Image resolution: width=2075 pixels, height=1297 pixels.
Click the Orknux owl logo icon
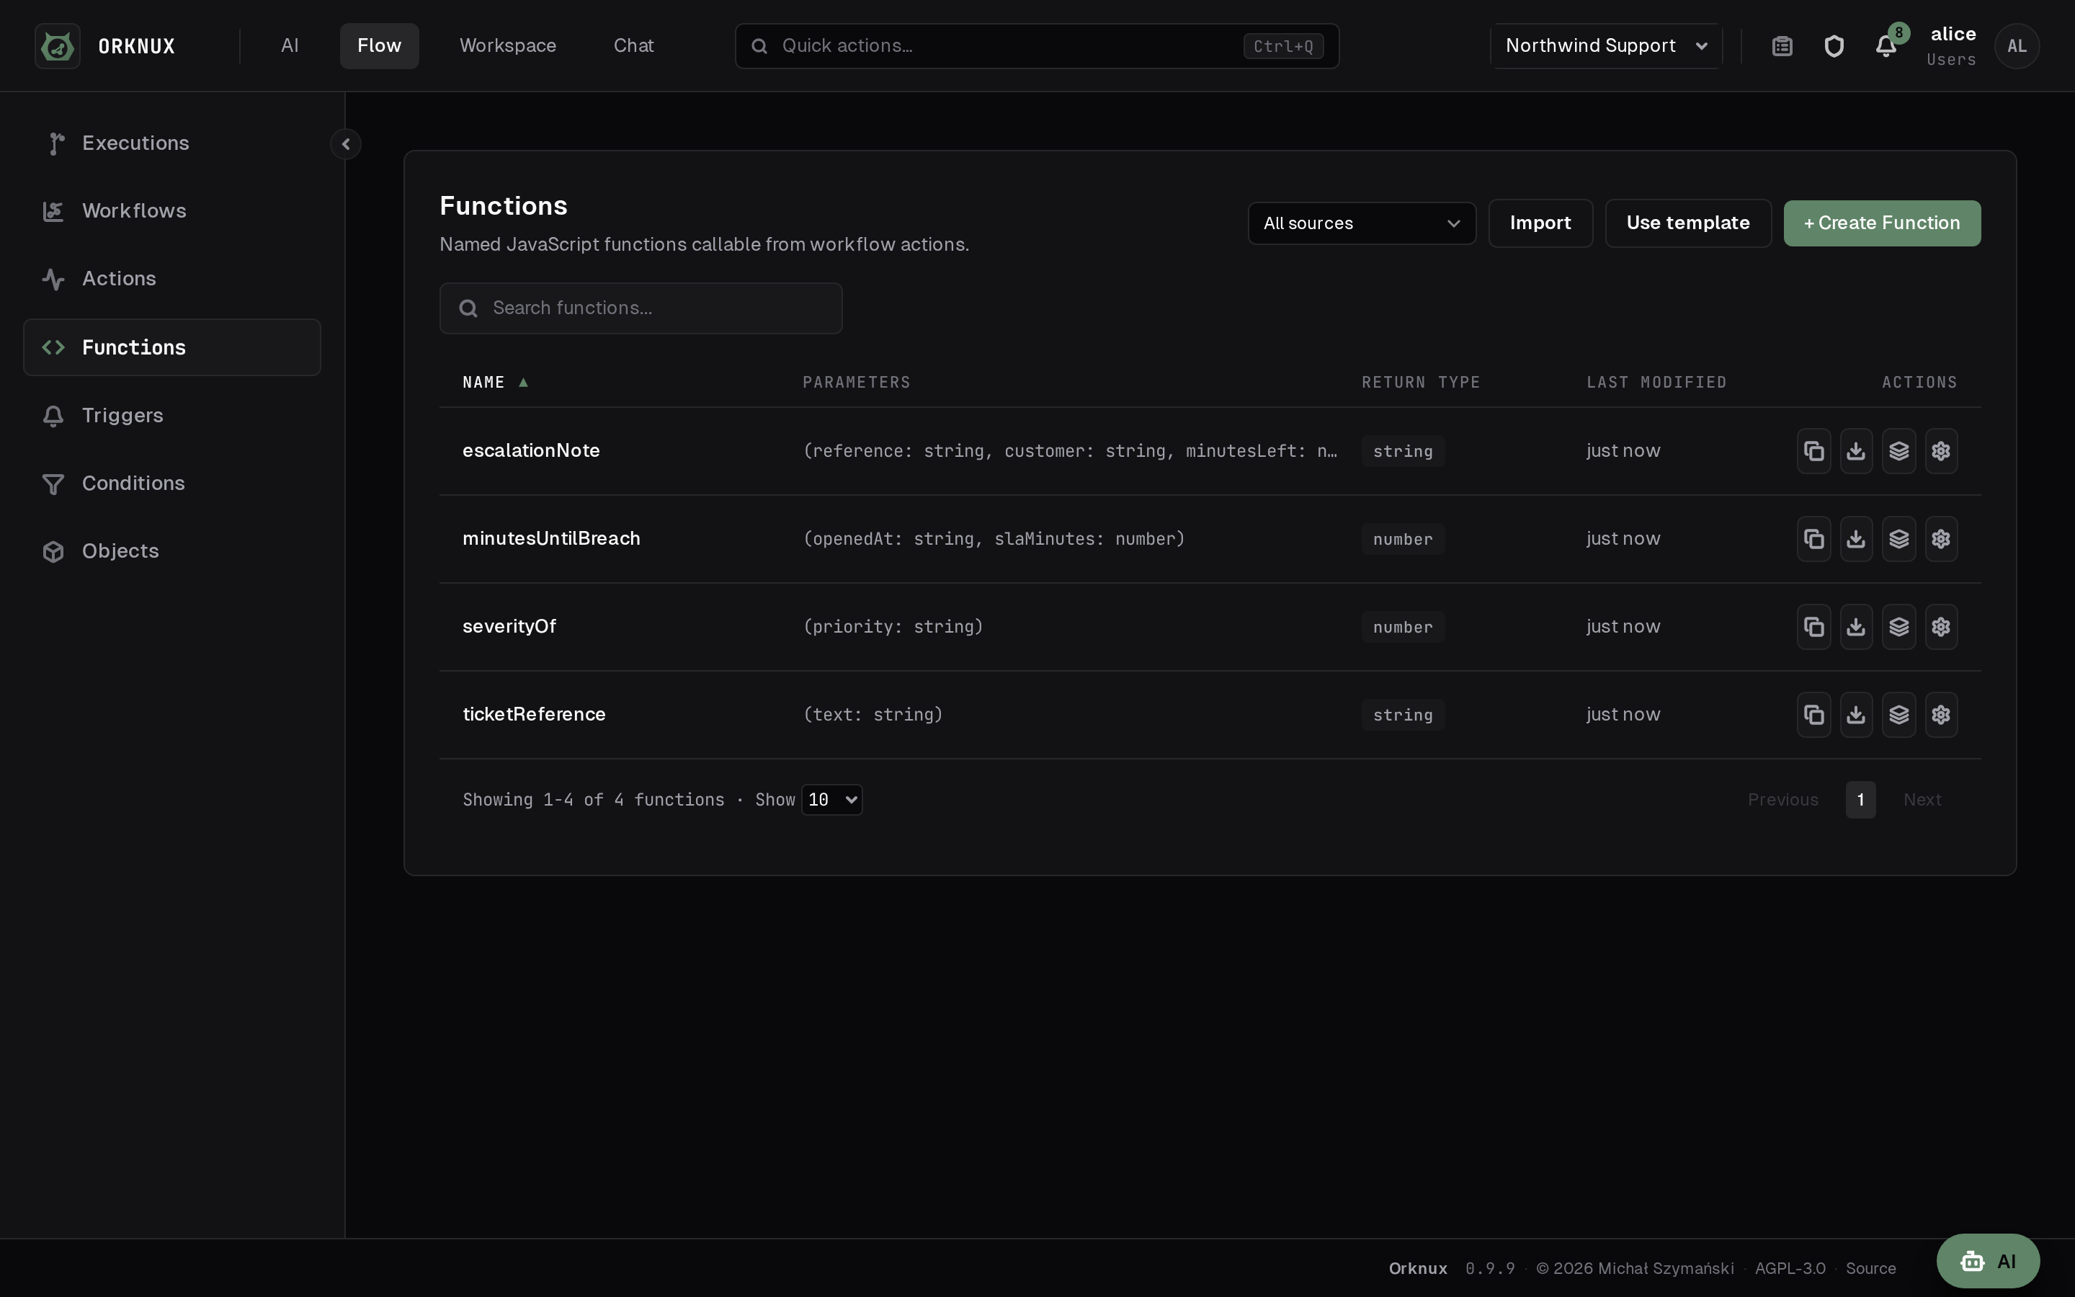58,45
